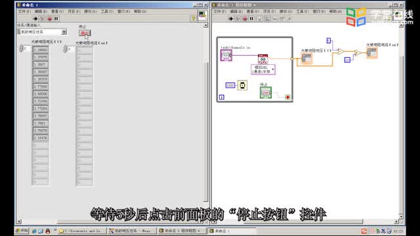Click the red Stop button on the front panel
This screenshot has width=420, height=236.
[x=85, y=33]
